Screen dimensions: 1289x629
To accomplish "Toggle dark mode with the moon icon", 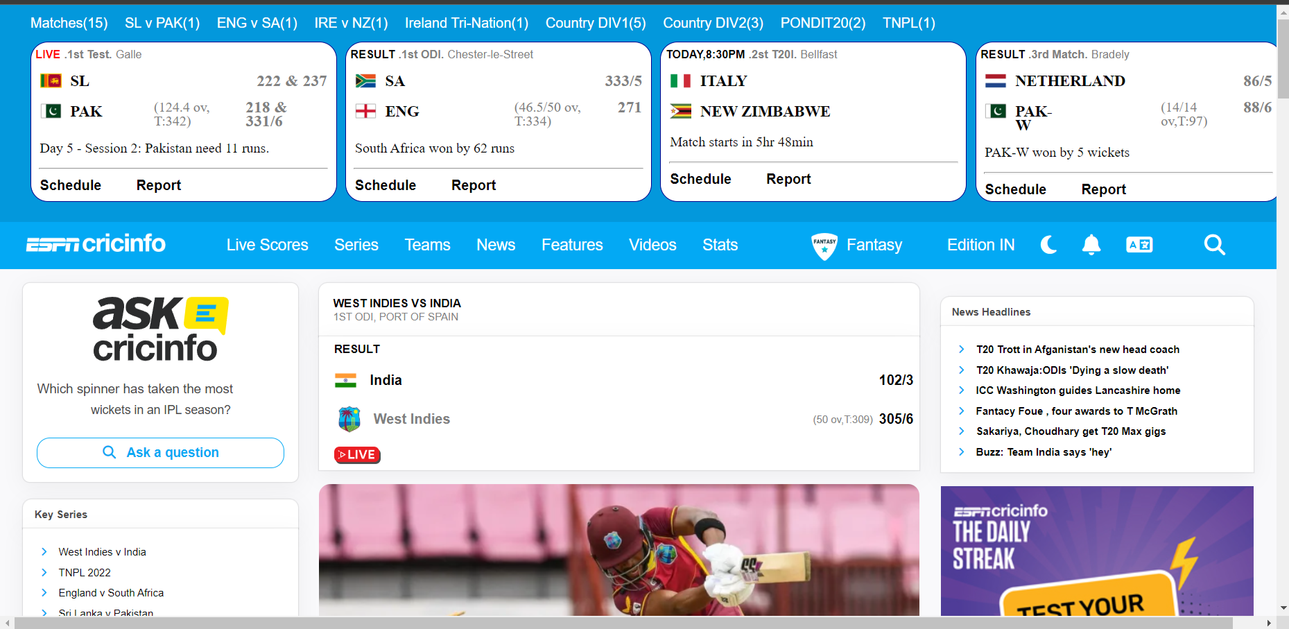I will (1048, 245).
